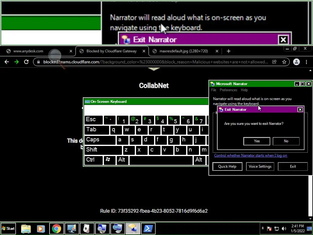Close the www.anydesk.com tab

pyautogui.click(x=71, y=51)
